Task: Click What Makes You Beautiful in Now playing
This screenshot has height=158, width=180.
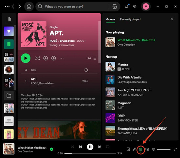Action: 136,40
